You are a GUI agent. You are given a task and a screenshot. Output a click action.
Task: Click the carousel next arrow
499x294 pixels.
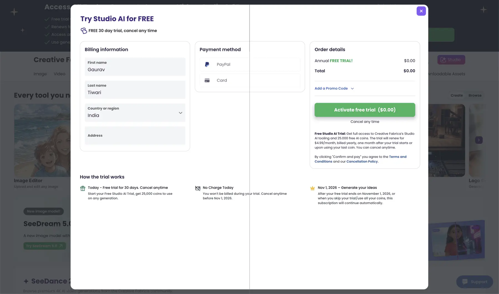(x=479, y=140)
